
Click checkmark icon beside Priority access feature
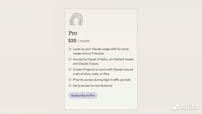click(x=70, y=80)
